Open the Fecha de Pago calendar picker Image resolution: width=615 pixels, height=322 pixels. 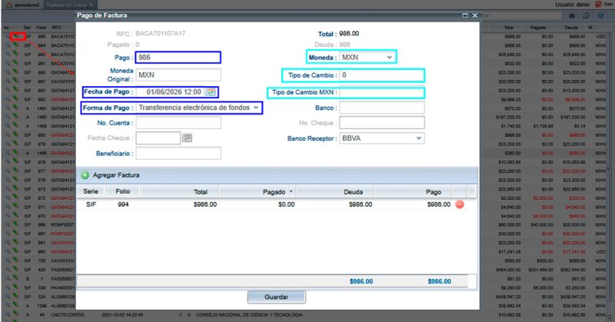(x=211, y=91)
